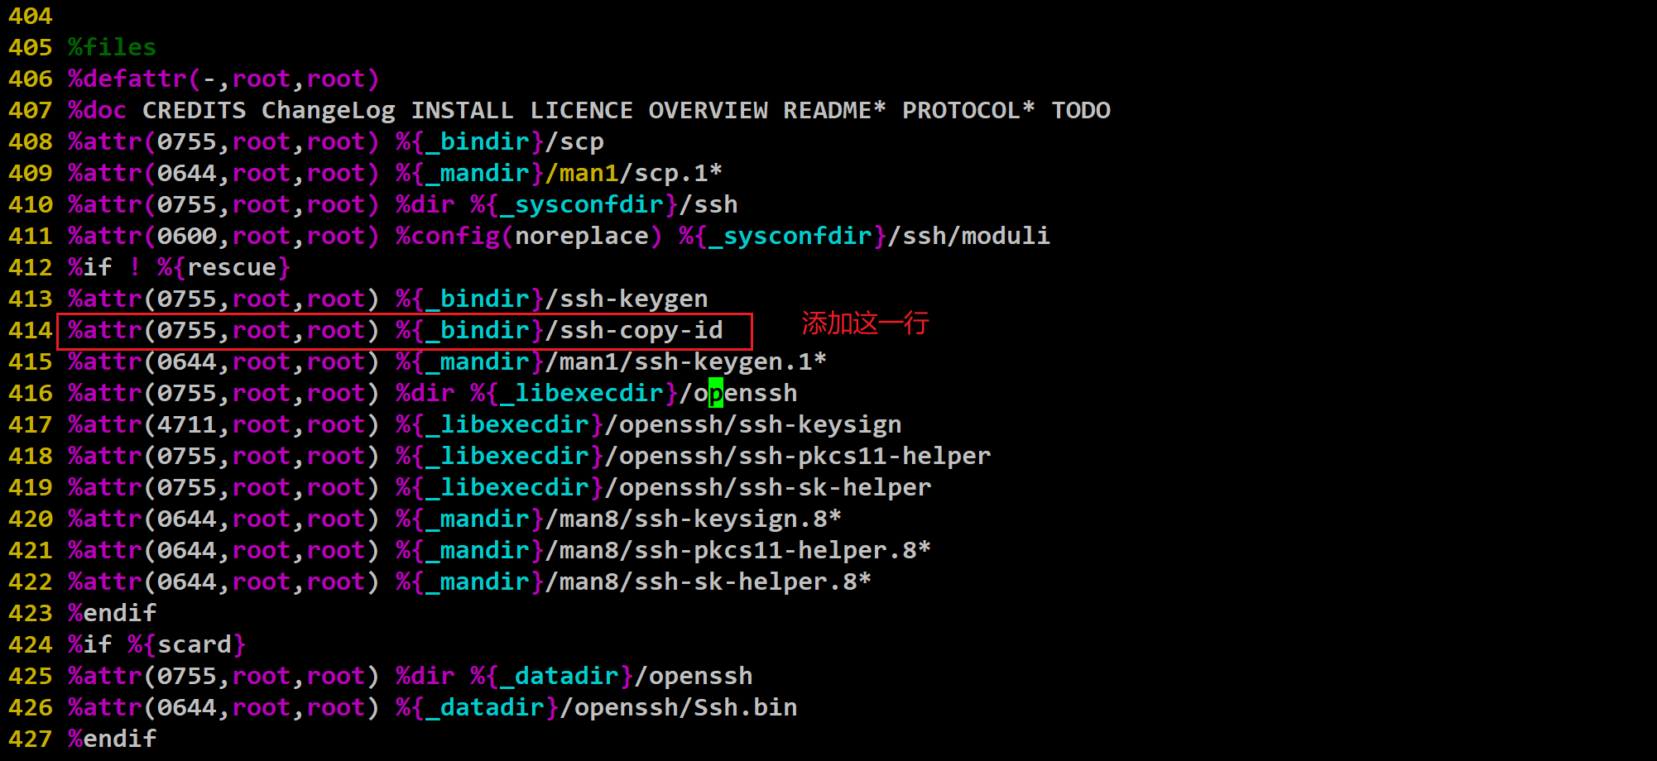Screen dimensions: 1657x761
Task: Click %config(noreplace) on line 411
Action: (x=529, y=237)
